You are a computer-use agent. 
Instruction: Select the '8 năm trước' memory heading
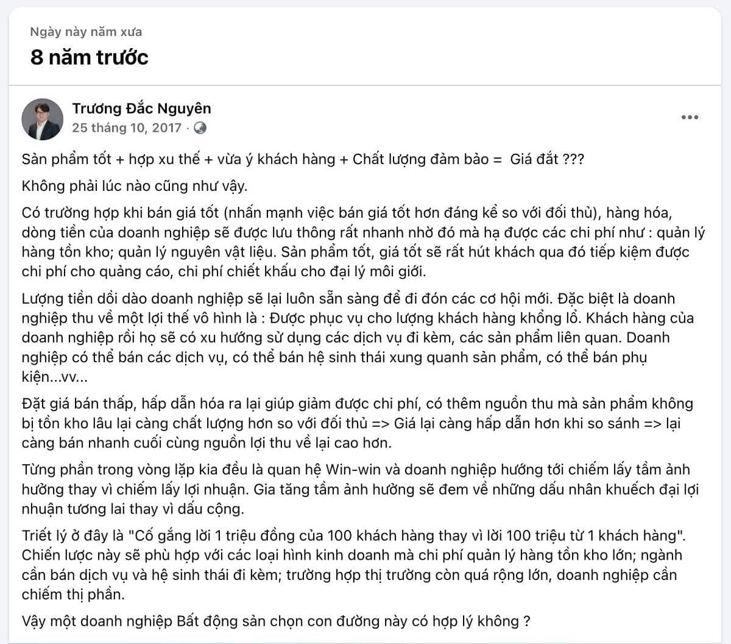pos(89,58)
